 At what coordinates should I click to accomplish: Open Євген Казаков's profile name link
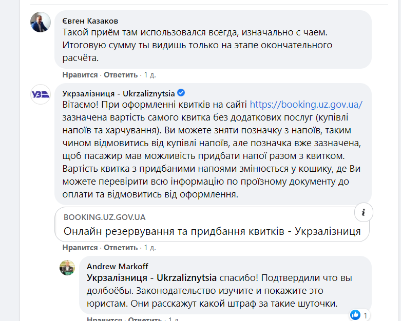[90, 21]
